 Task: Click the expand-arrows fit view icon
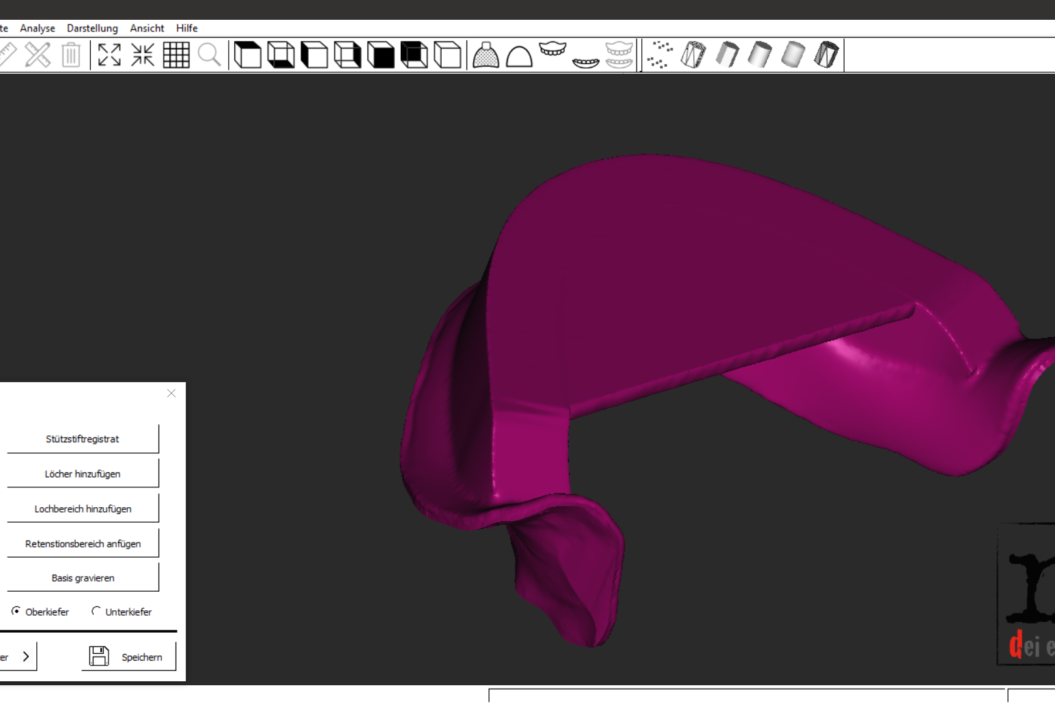click(x=109, y=55)
